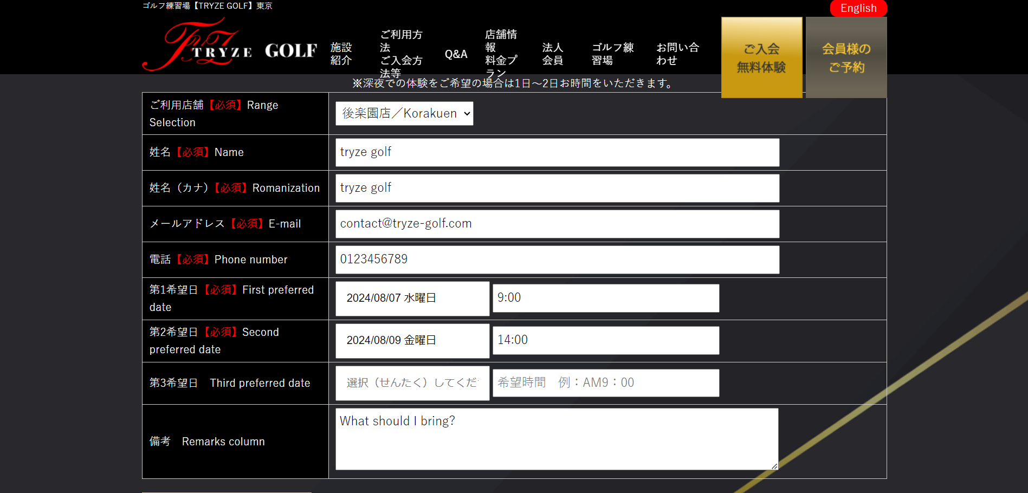Screen dimensions: 1028x493
Task: Open the 法人会員 menu item
Action: point(553,54)
